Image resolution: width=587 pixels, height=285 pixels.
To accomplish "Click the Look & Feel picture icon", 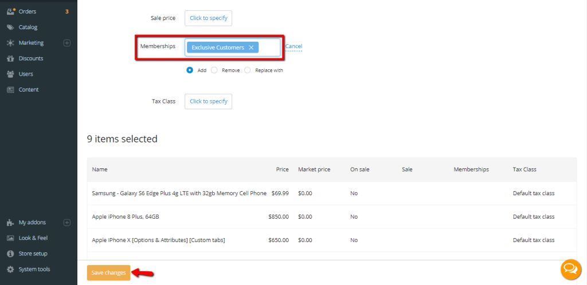I will (10, 238).
